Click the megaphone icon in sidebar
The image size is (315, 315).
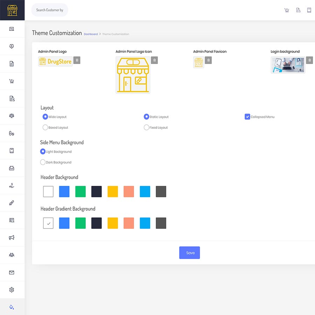(12, 238)
